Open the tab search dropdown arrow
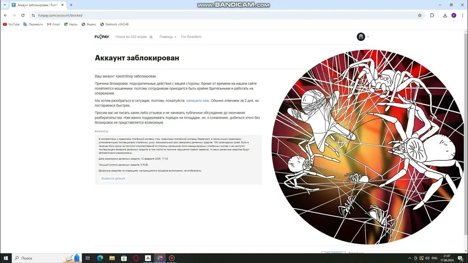This screenshot has width=468, height=263. tap(5, 5)
